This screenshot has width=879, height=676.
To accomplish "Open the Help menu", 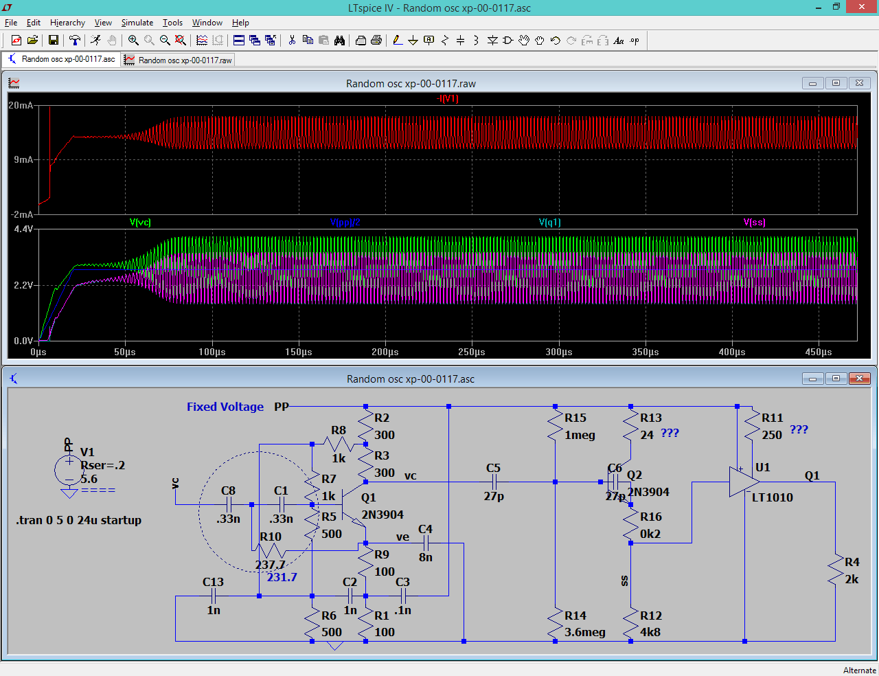I will (240, 23).
